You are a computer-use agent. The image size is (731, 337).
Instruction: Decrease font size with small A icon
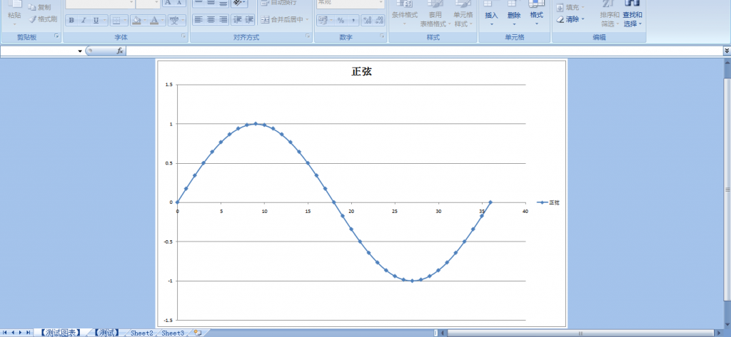click(x=179, y=3)
